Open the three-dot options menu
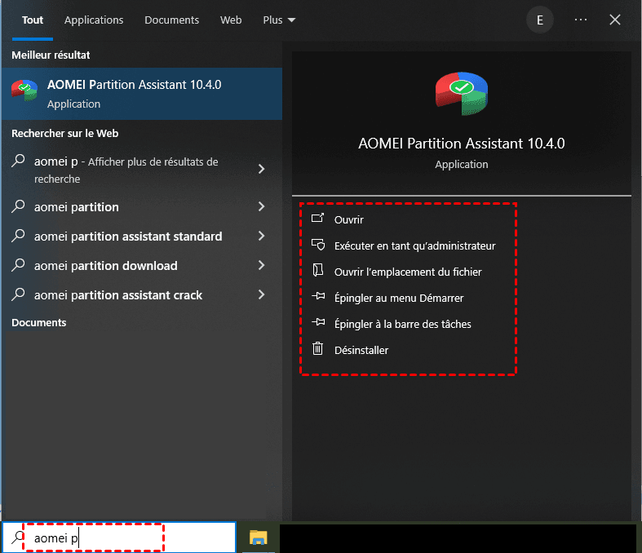The height and width of the screenshot is (553, 642). (x=581, y=20)
